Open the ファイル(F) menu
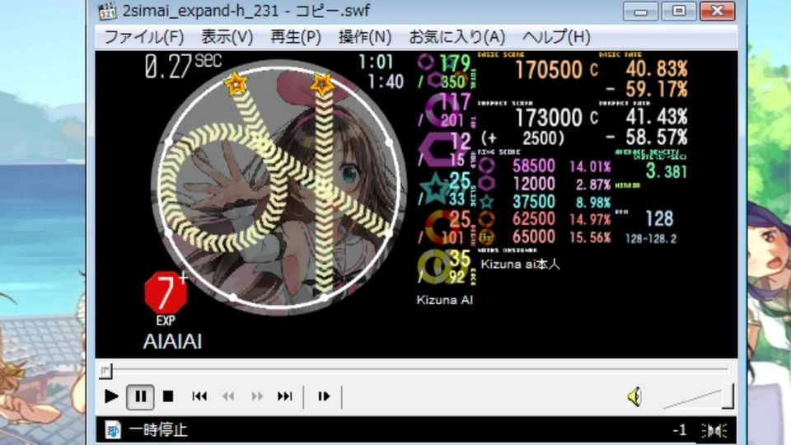 click(143, 37)
